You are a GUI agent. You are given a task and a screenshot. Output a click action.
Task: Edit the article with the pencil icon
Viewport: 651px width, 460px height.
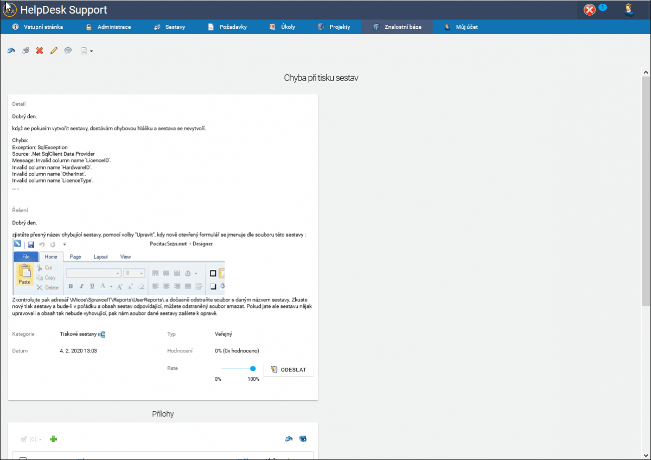(54, 51)
